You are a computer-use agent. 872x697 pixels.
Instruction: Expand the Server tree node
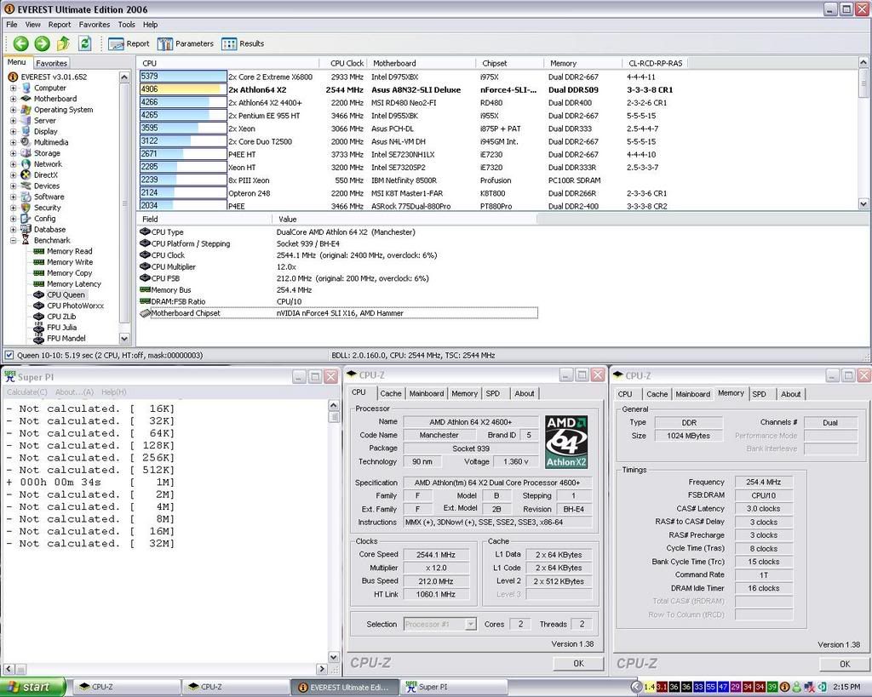click(14, 121)
